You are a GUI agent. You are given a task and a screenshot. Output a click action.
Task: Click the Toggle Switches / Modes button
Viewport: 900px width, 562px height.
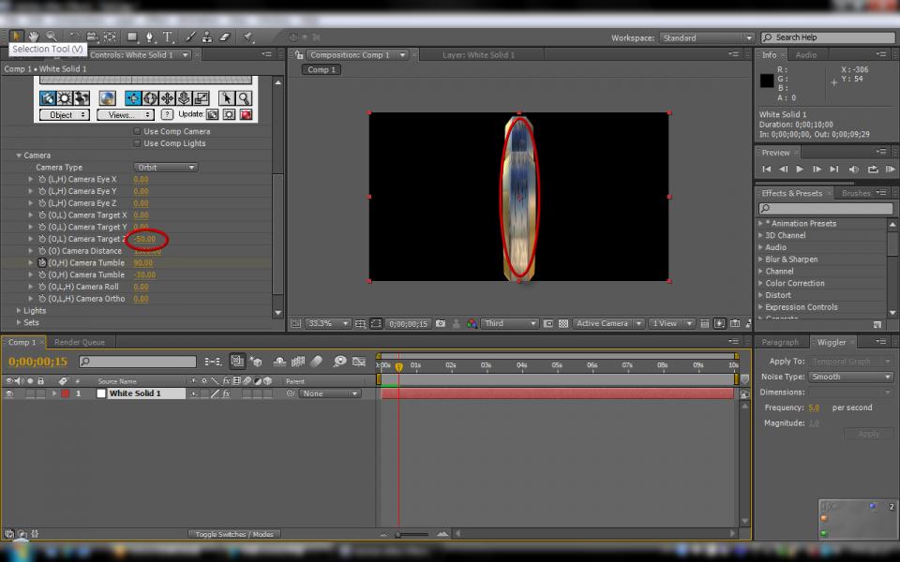(234, 534)
